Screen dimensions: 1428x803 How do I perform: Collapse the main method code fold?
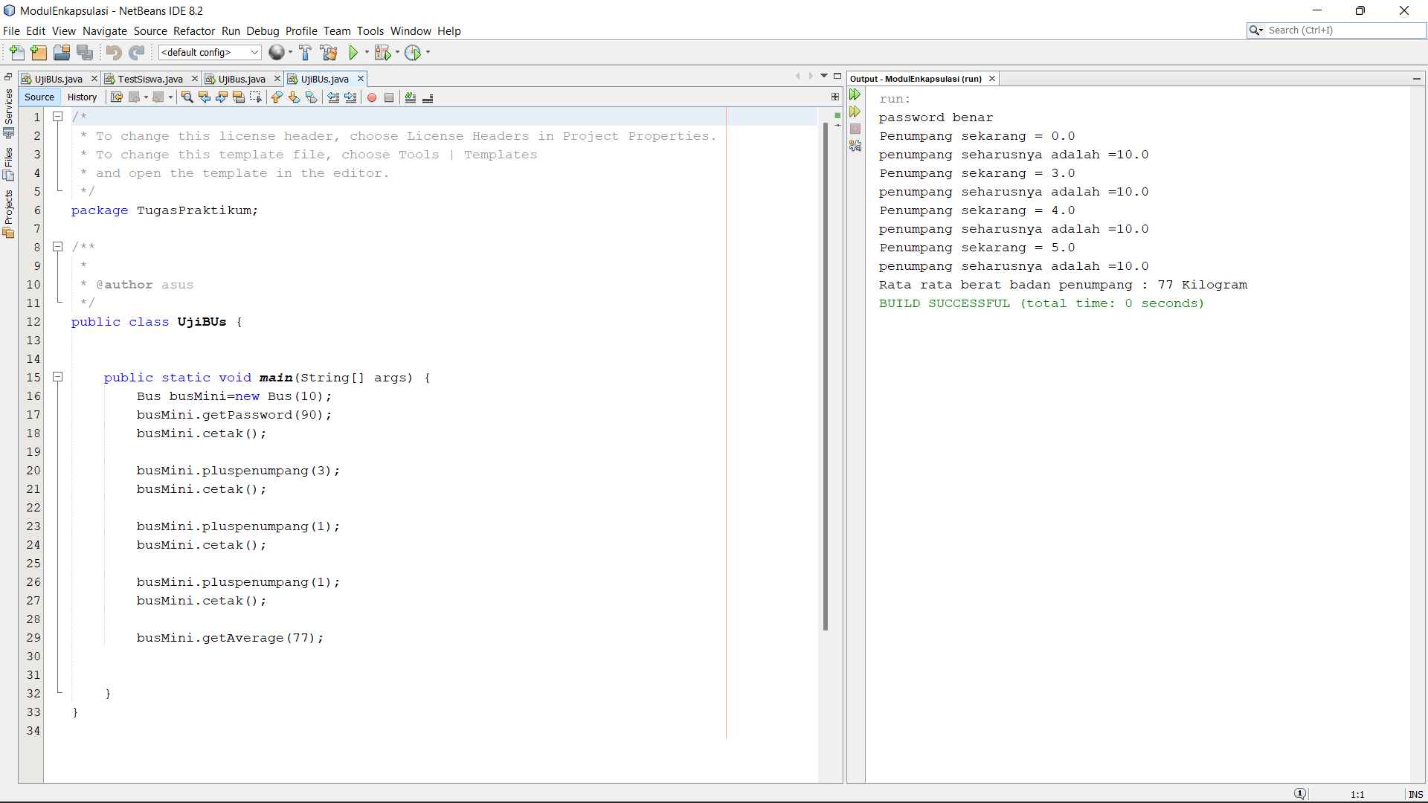(57, 377)
